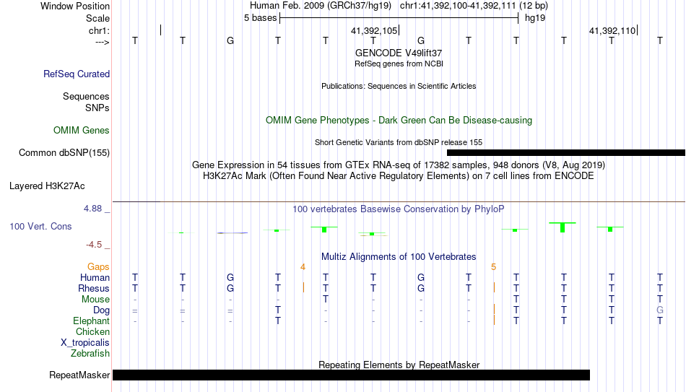This screenshot has width=686, height=392.
Task: Click the hg19 label beside the scale bar
Action: [x=535, y=18]
